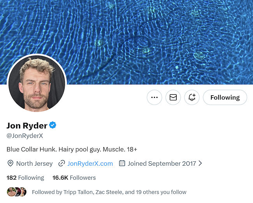Open the round profile picture

pos(37,83)
